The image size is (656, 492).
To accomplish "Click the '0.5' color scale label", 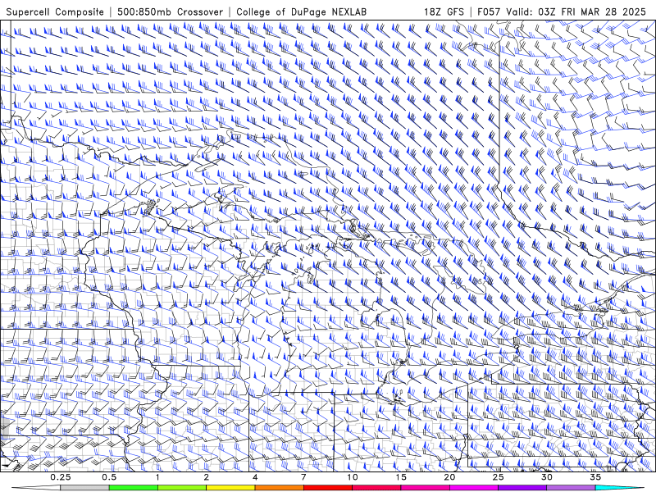I will [x=109, y=477].
